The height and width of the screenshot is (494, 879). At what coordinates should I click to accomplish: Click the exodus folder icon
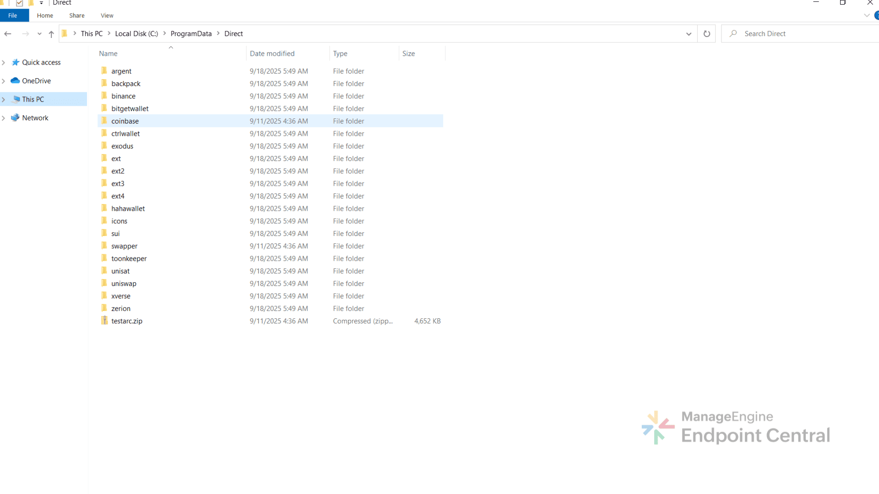104,146
